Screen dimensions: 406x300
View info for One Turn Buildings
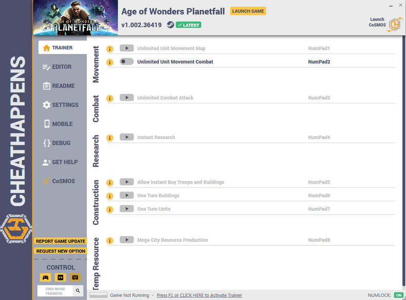click(110, 196)
